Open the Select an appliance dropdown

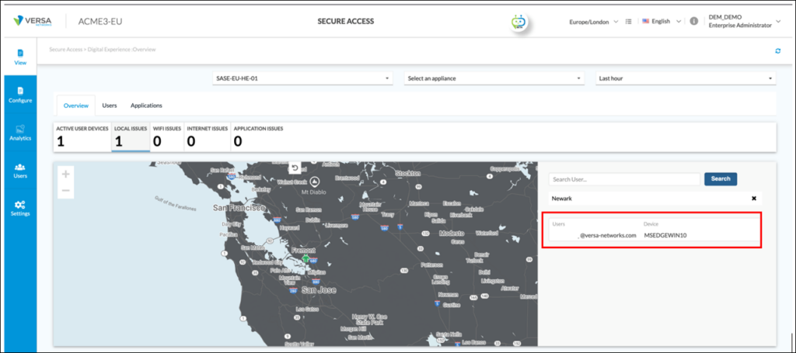494,78
